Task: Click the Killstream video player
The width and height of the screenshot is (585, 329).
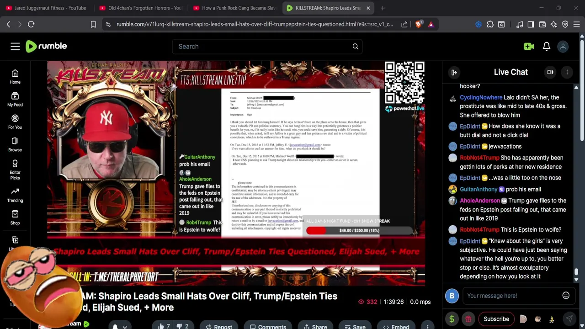Action: point(236,173)
